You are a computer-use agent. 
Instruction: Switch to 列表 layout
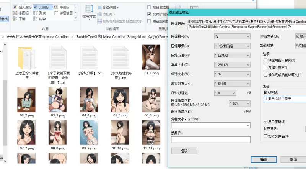[x=40, y=13]
